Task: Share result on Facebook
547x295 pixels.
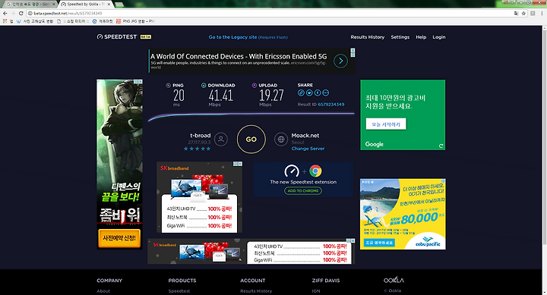Action: tap(318, 93)
